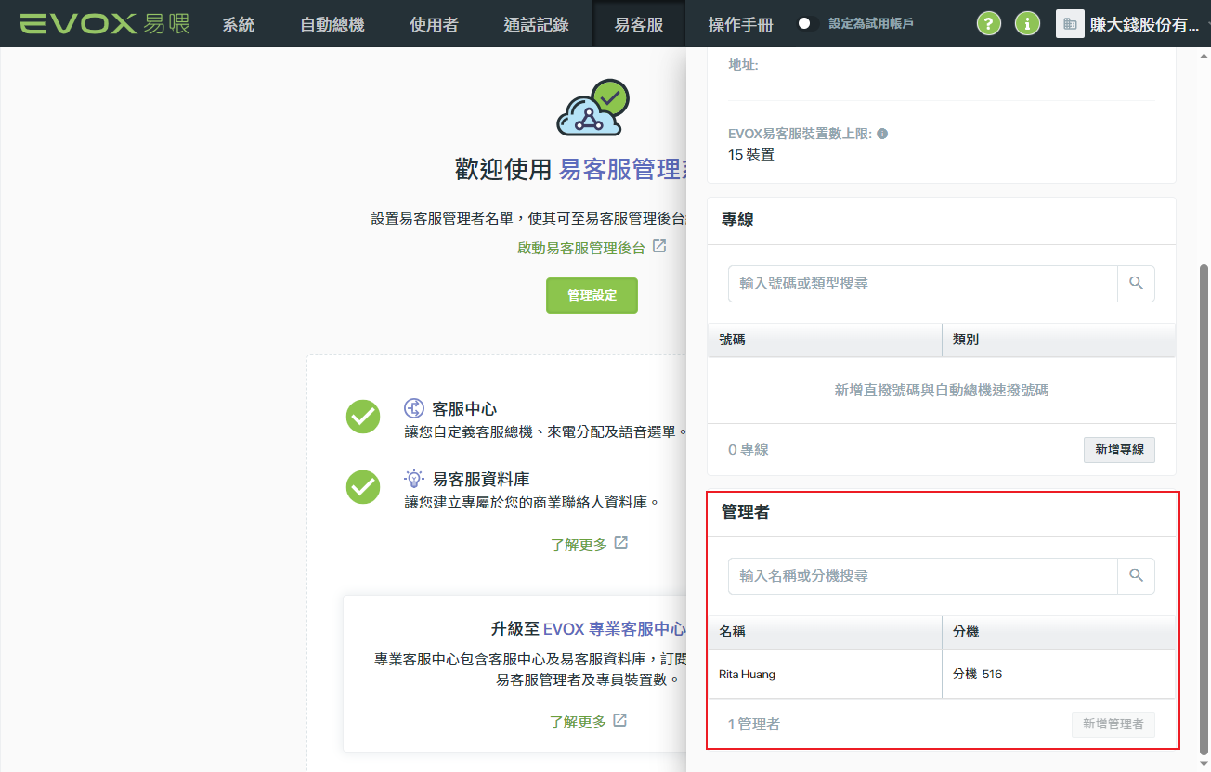Click the EVOX 易喂 logo
Screen dimensions: 1211x772
[x=104, y=23]
